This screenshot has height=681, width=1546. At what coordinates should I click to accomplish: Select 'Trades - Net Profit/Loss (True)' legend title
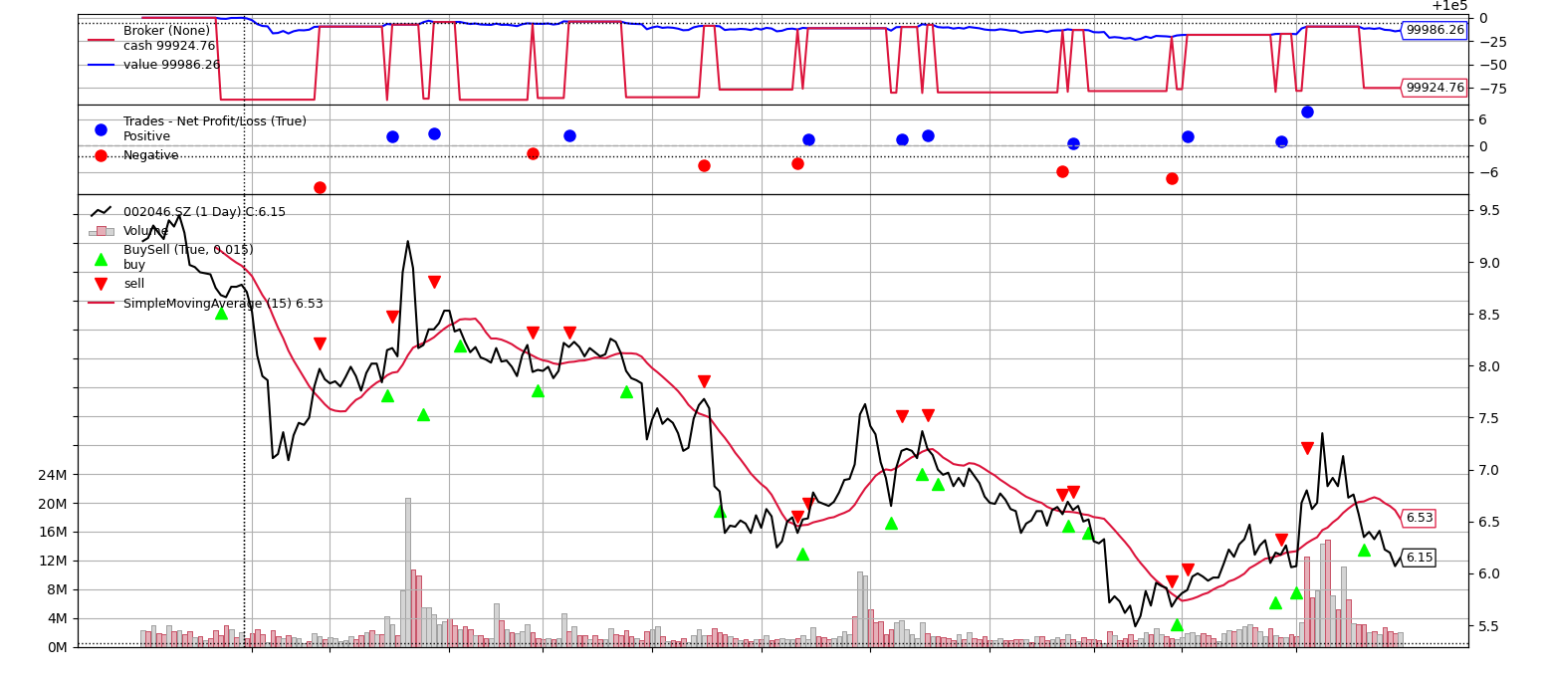(x=215, y=121)
